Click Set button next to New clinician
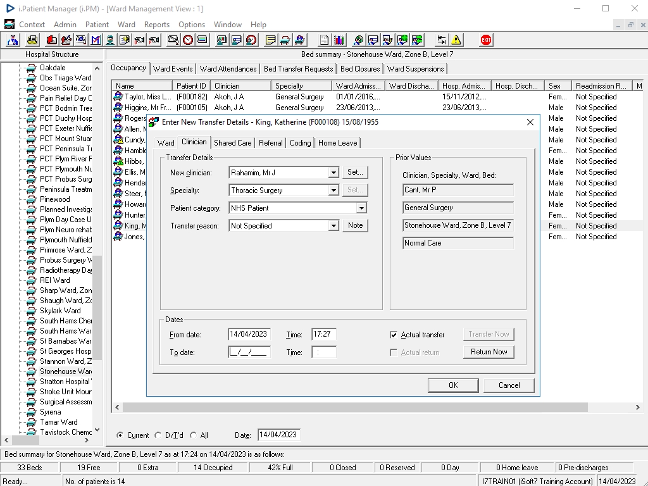648x486 pixels. (x=355, y=172)
